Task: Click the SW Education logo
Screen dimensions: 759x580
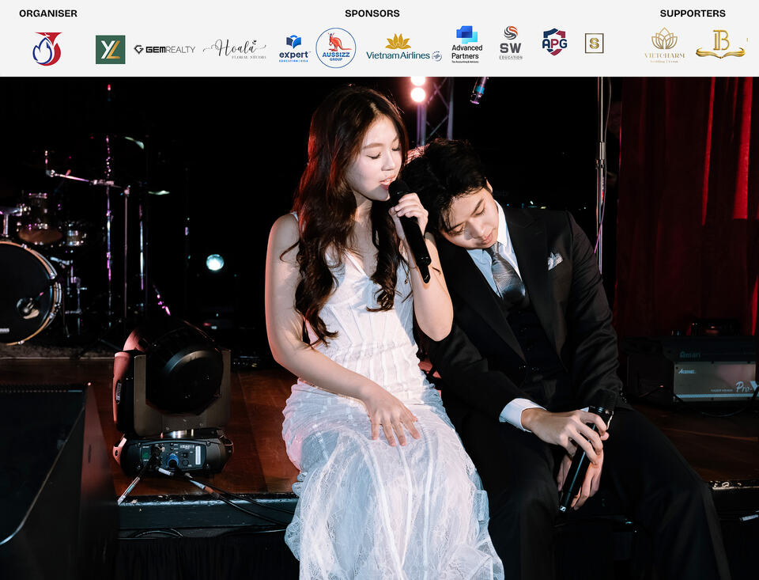Action: click(511, 43)
